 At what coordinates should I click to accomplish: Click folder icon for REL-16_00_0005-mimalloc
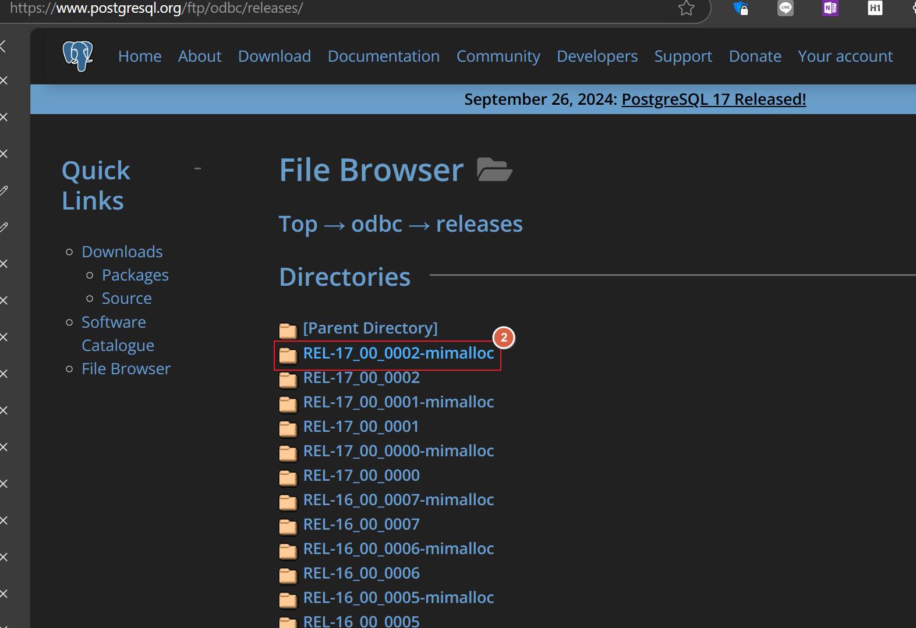click(x=288, y=599)
